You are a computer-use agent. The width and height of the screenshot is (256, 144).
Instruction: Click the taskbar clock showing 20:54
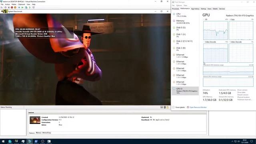pos(244,141)
